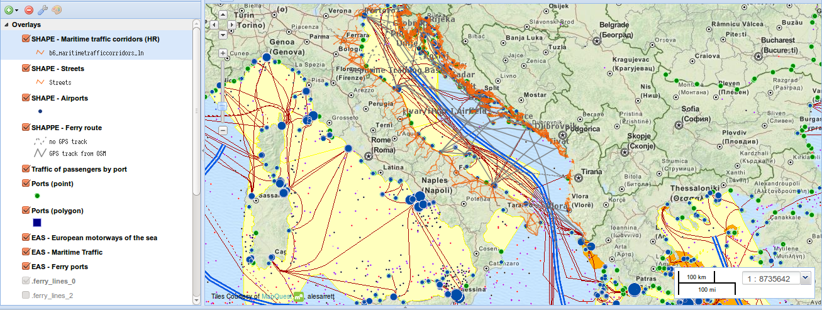
Task: Collapse the Overlays tree group
Action: tap(6, 25)
